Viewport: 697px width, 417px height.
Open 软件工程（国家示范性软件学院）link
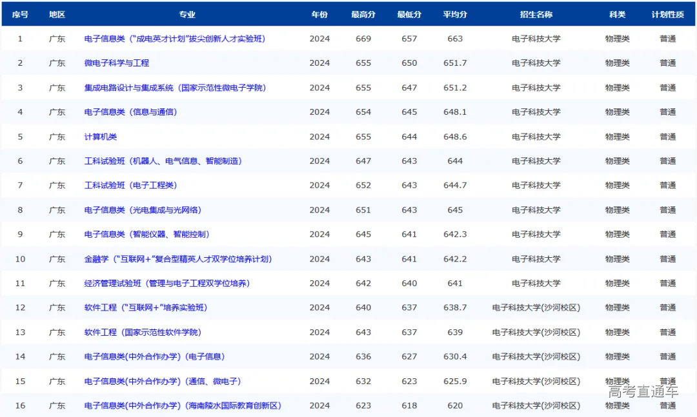point(143,333)
